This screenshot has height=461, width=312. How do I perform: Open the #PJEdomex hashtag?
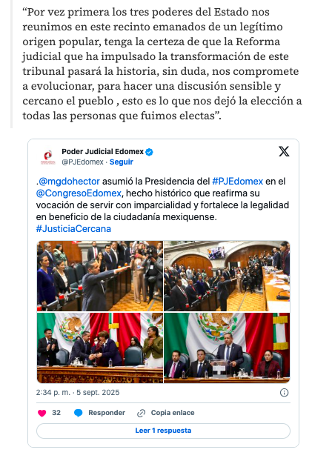click(238, 182)
